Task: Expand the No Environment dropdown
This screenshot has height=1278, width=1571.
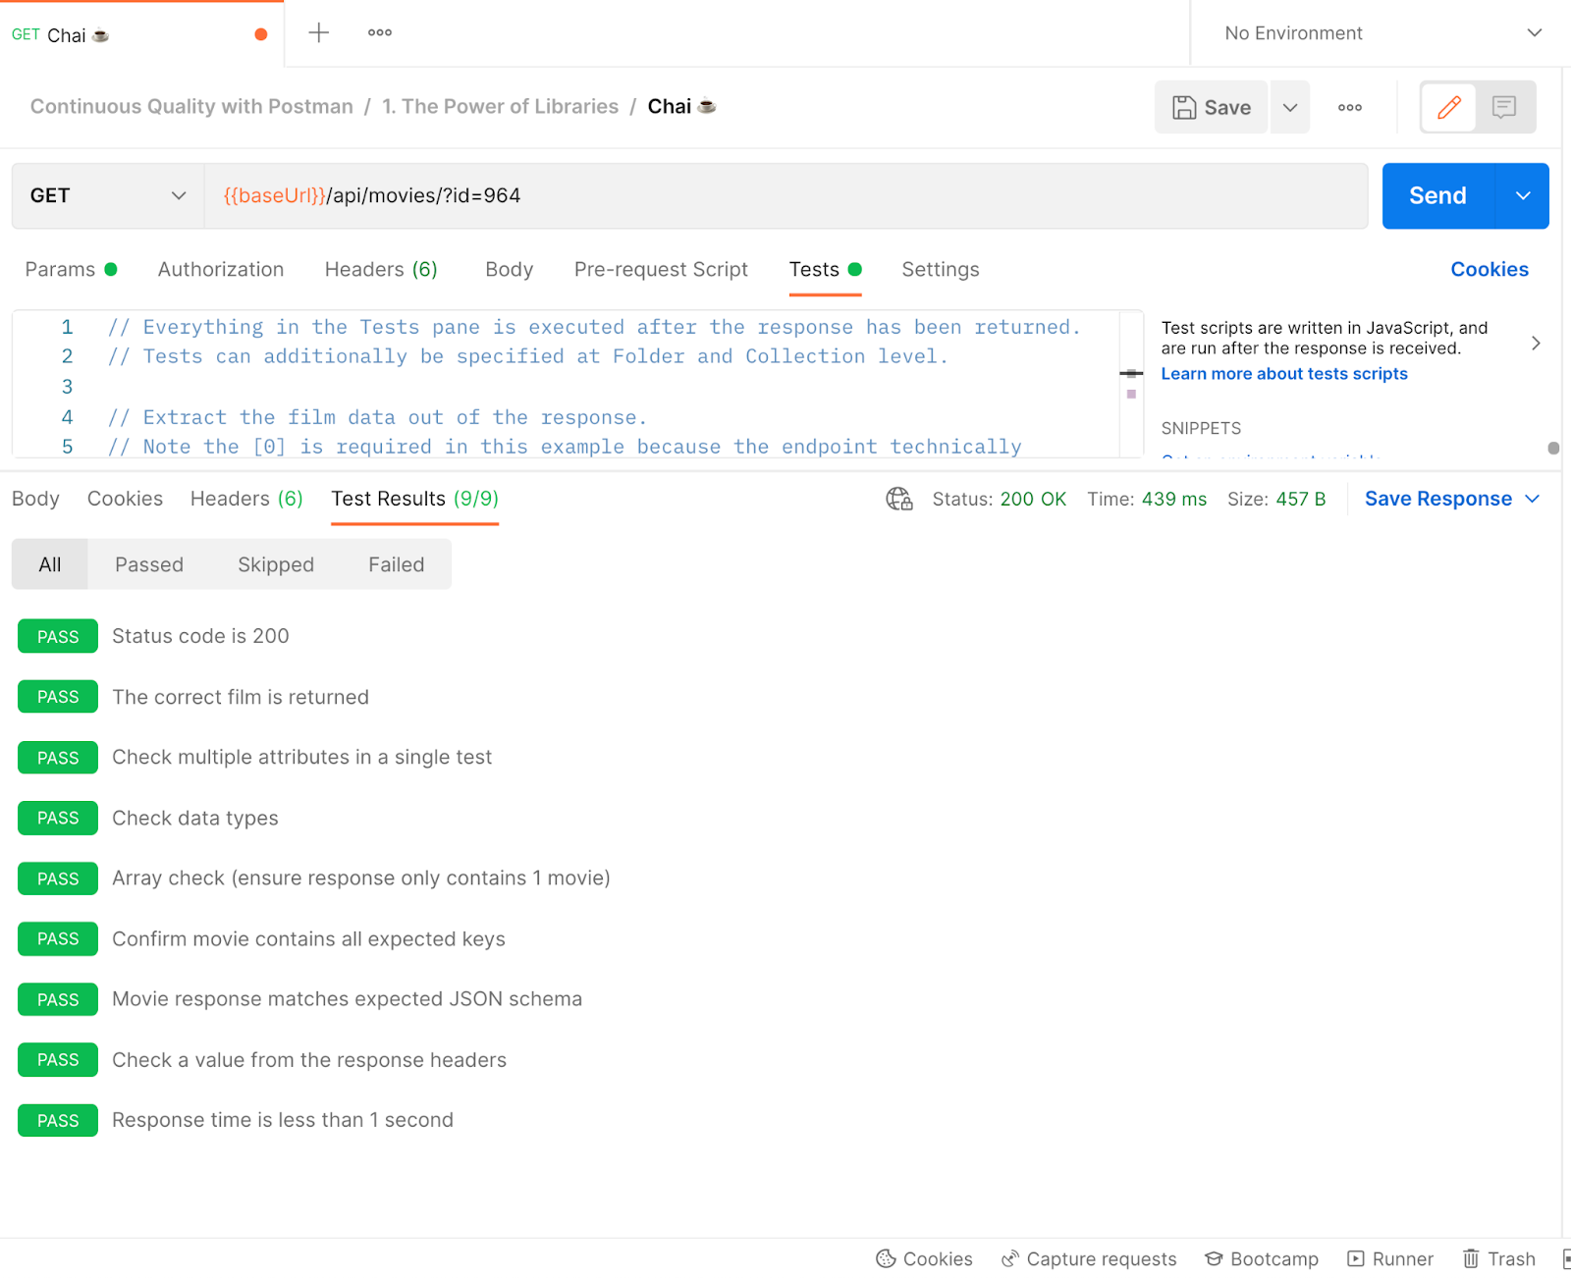Action: pyautogui.click(x=1382, y=33)
